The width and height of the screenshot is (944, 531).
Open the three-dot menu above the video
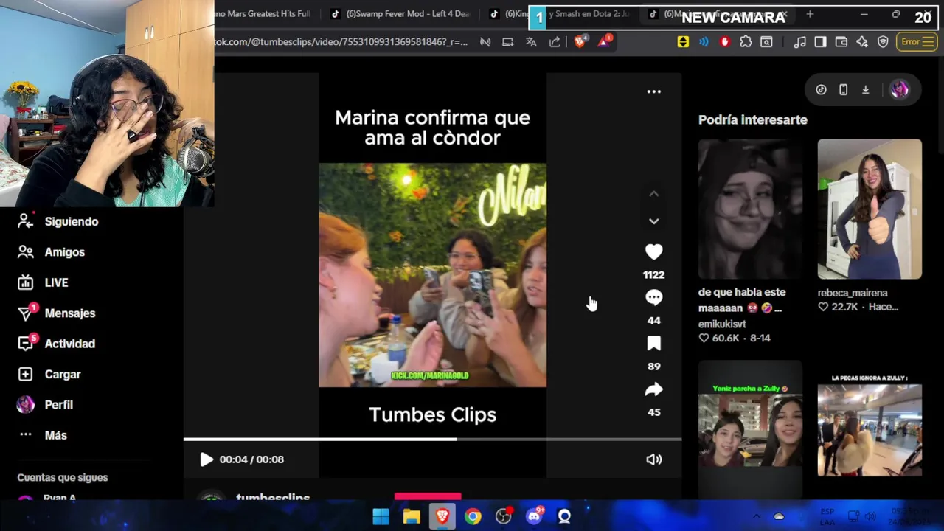[x=653, y=91]
